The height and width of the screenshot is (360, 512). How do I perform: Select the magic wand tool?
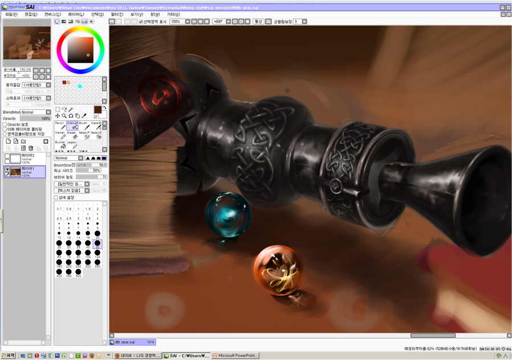(71, 109)
